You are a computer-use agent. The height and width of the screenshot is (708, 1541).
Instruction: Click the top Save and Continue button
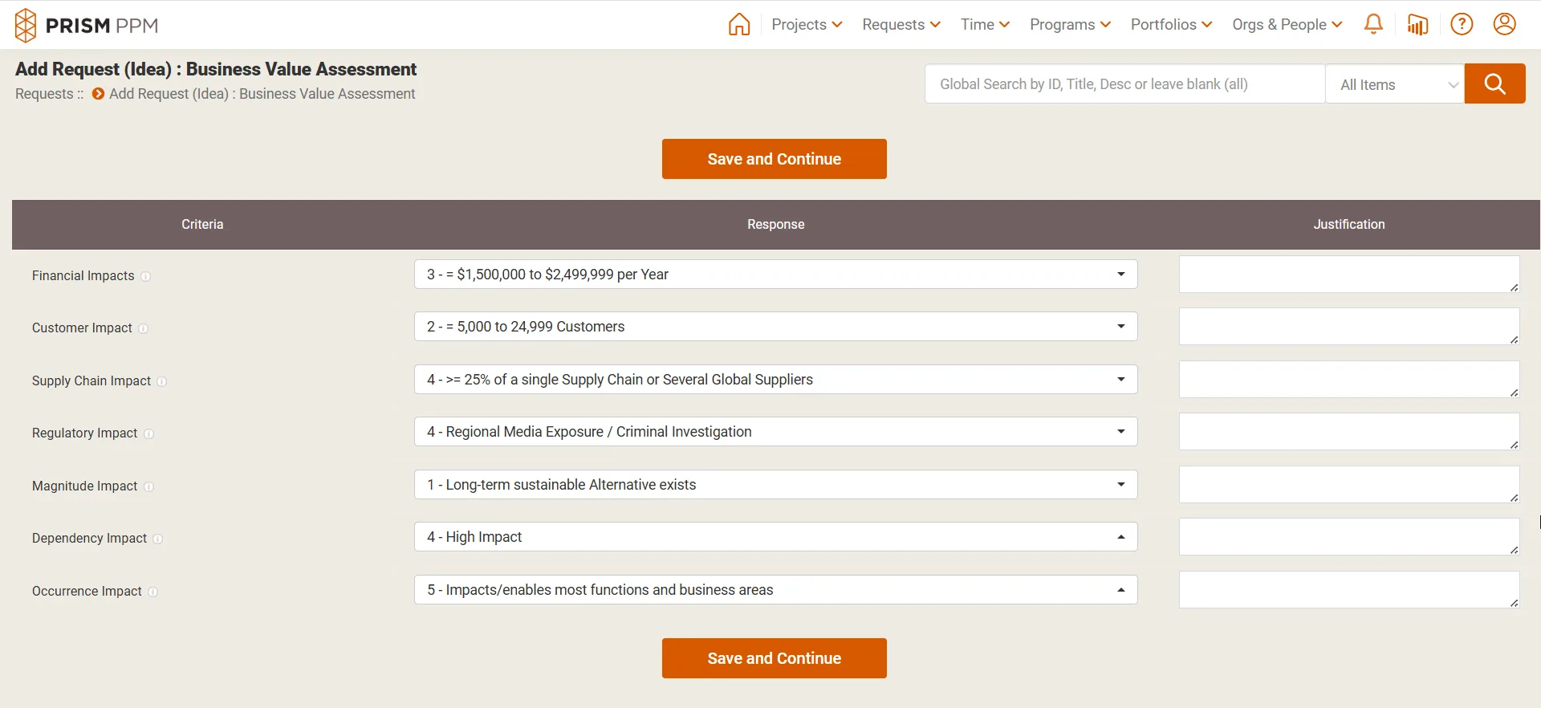point(774,159)
